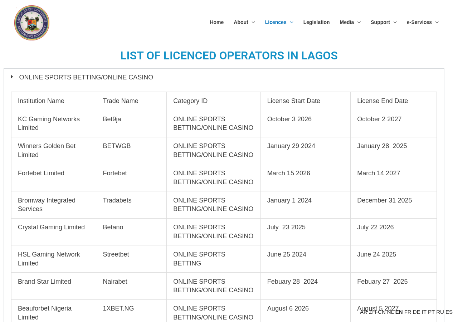The image size is (458, 322).
Task: Select the 'Nairabet' trade name cell
Action: click(131, 286)
